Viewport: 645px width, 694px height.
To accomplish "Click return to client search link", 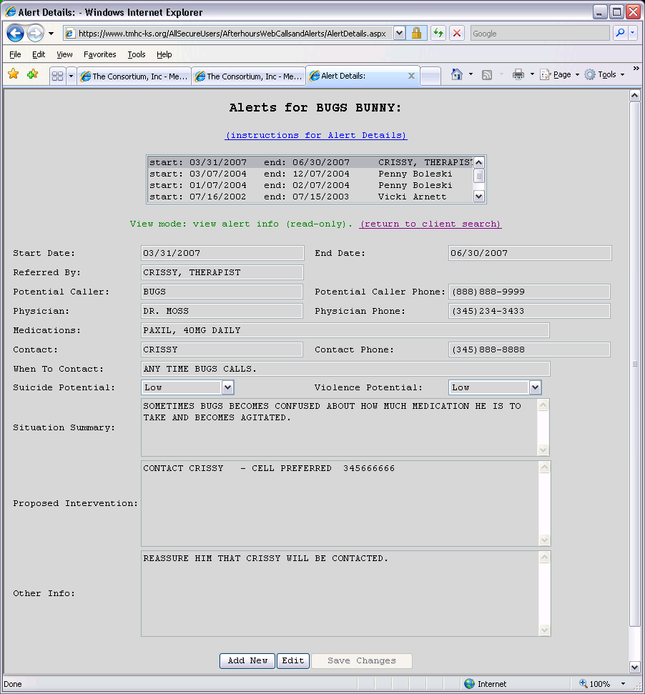I will 430,224.
